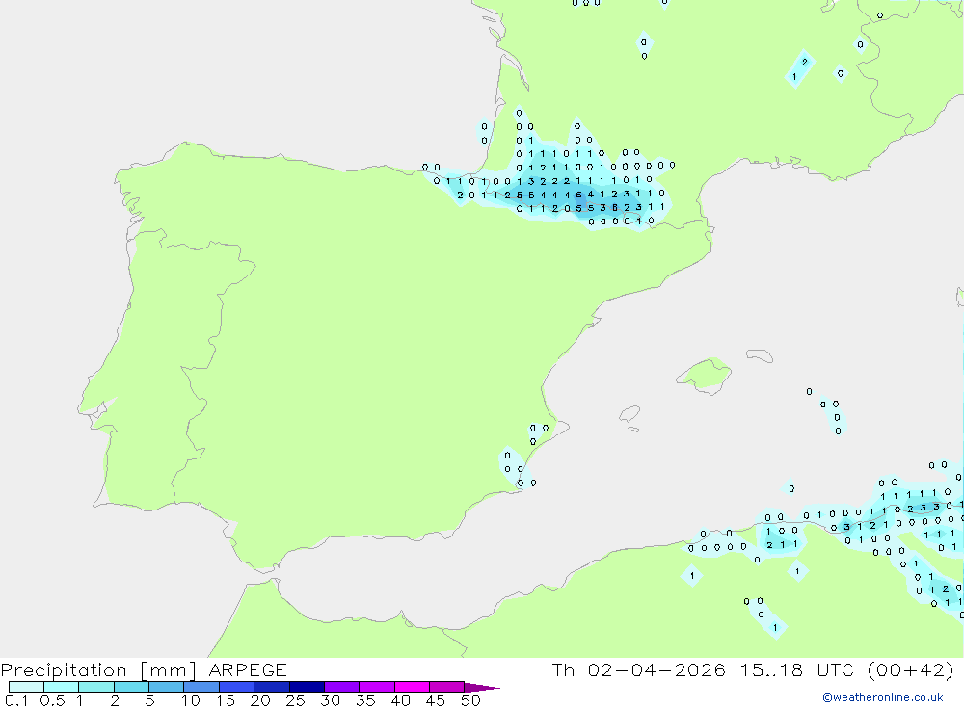Click the '0.1' legend scale label
Viewport: 964px width, 706px height.
[16, 700]
